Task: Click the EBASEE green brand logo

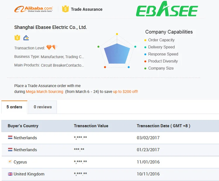Action: [167, 9]
